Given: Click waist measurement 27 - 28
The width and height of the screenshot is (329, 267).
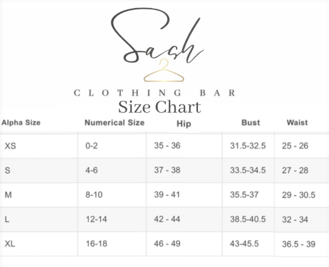Looking at the screenshot, I should click(x=295, y=170).
